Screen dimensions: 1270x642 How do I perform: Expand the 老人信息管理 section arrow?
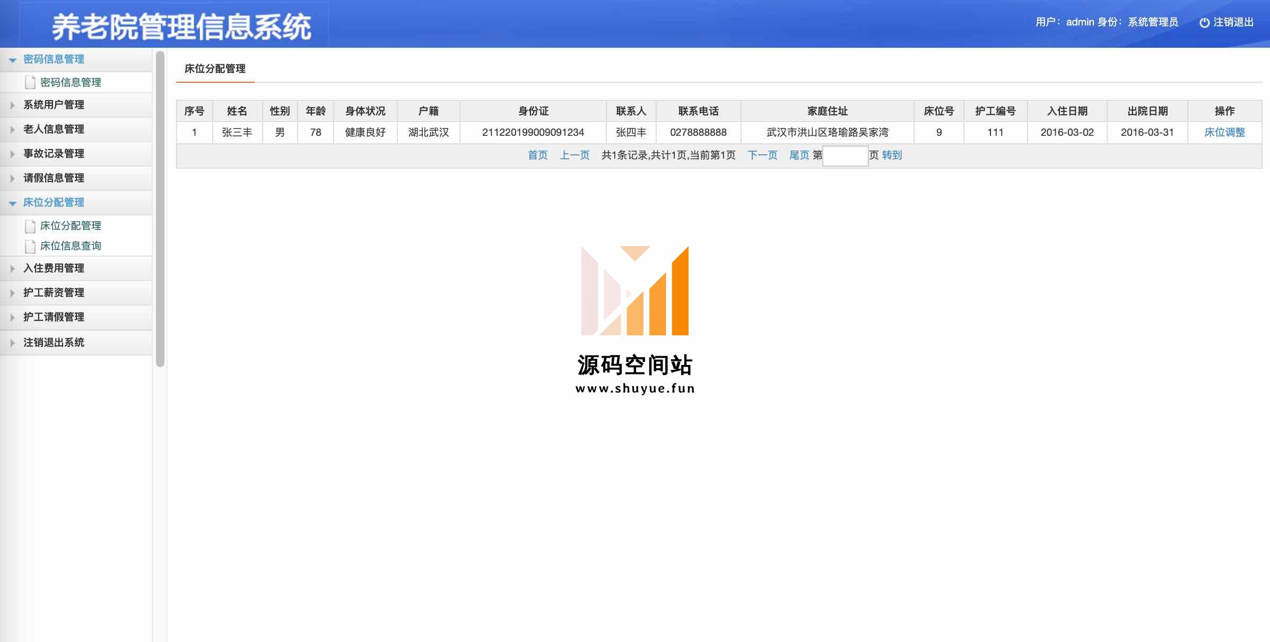[13, 129]
